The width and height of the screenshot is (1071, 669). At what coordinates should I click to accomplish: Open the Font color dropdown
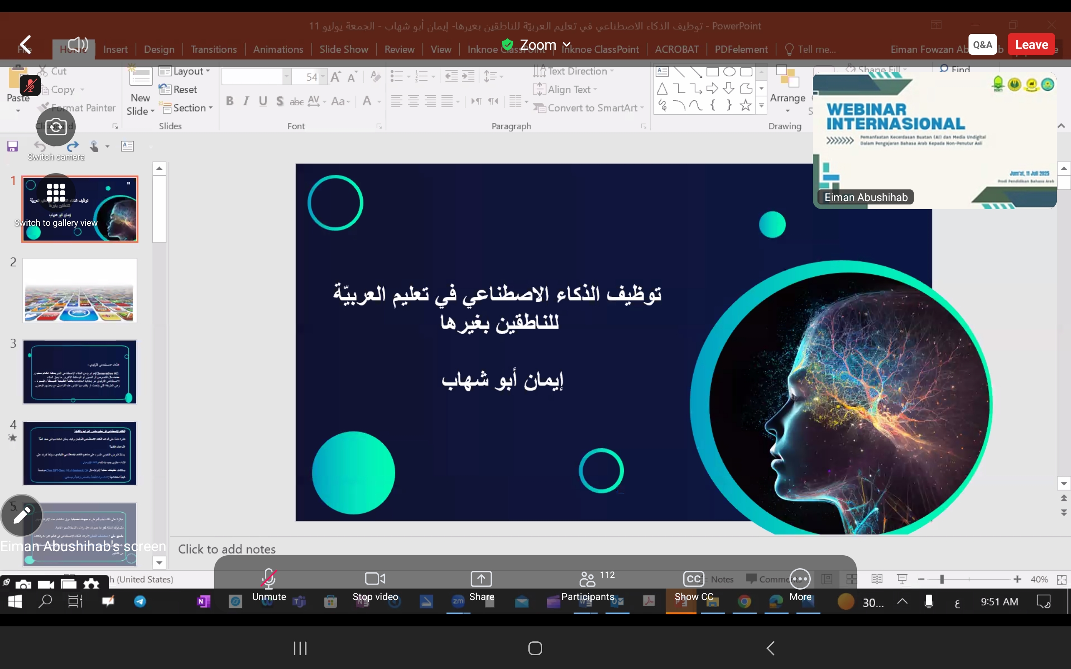pos(379,101)
